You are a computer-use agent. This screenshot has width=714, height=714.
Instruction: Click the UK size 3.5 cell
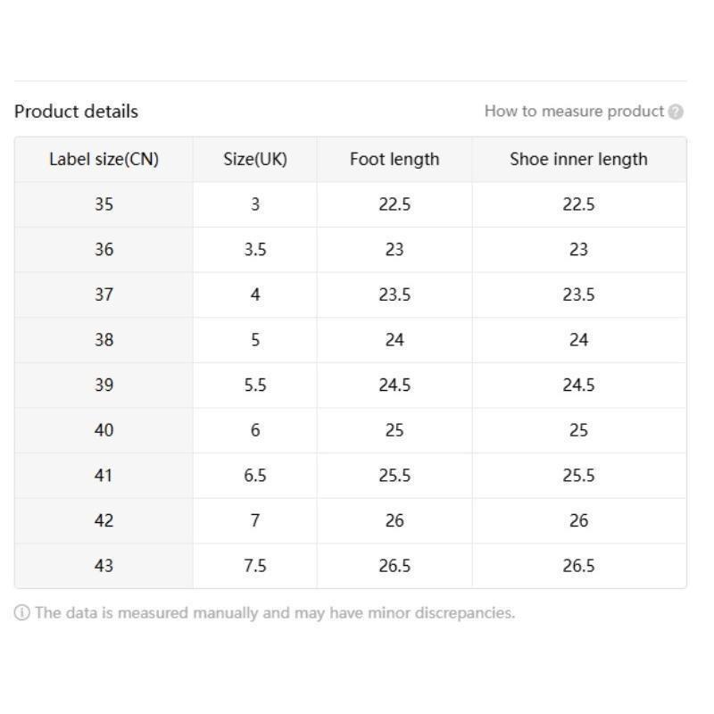[x=255, y=250]
